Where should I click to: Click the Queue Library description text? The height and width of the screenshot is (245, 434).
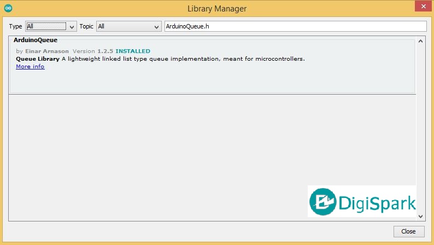160,59
